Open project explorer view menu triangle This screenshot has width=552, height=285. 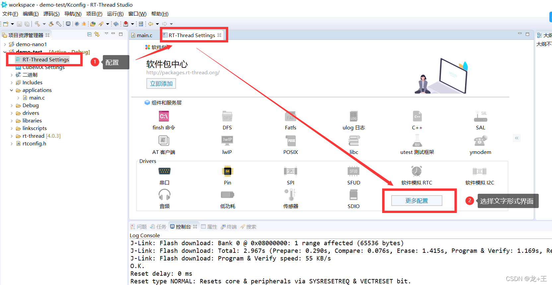tap(106, 34)
